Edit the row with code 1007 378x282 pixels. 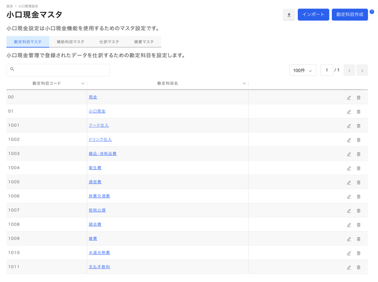pyautogui.click(x=349, y=211)
